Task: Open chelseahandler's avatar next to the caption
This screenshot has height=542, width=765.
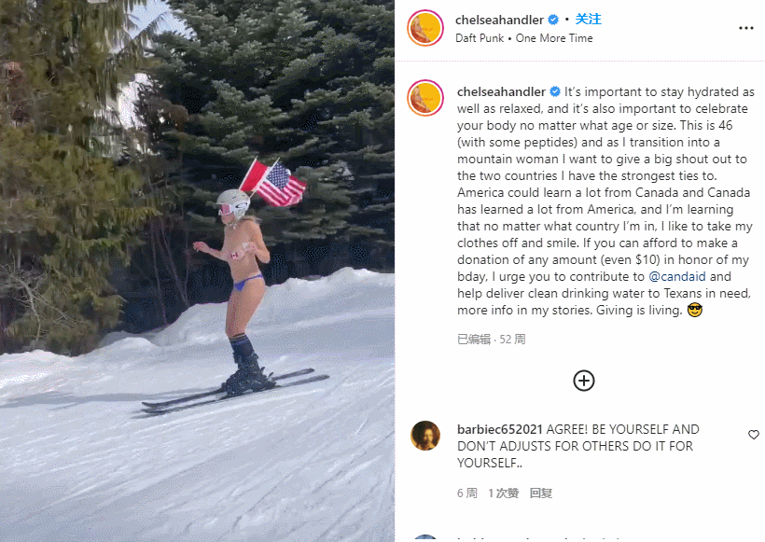Action: (x=424, y=98)
